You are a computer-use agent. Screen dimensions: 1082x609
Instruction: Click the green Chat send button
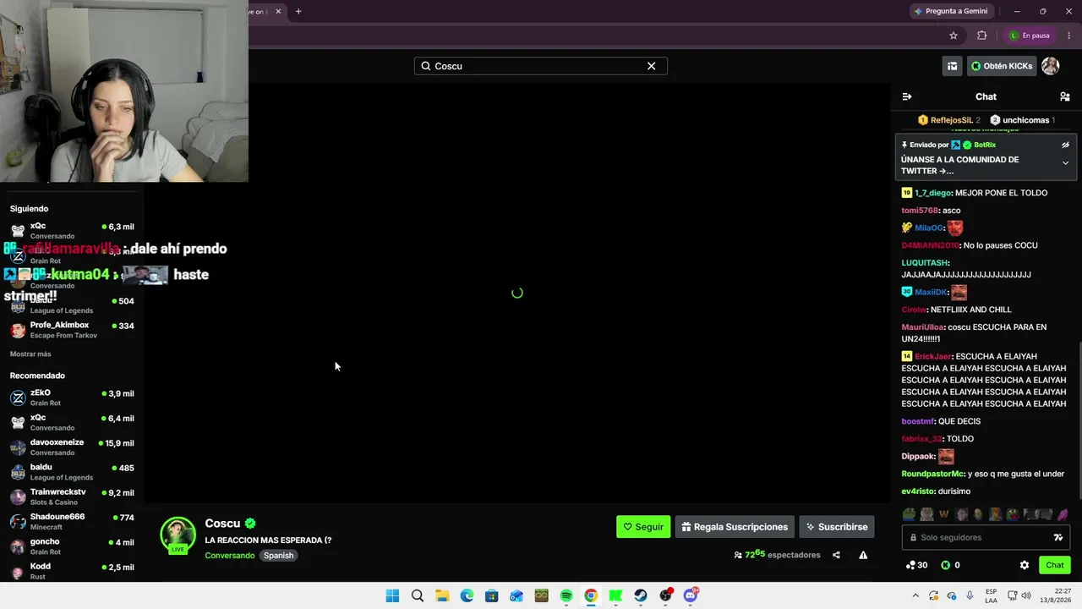(x=1054, y=565)
